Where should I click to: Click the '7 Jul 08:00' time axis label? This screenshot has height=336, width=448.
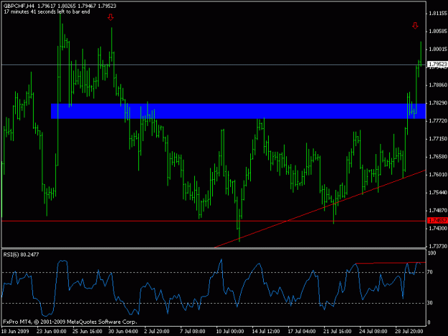pyautogui.click(x=193, y=331)
